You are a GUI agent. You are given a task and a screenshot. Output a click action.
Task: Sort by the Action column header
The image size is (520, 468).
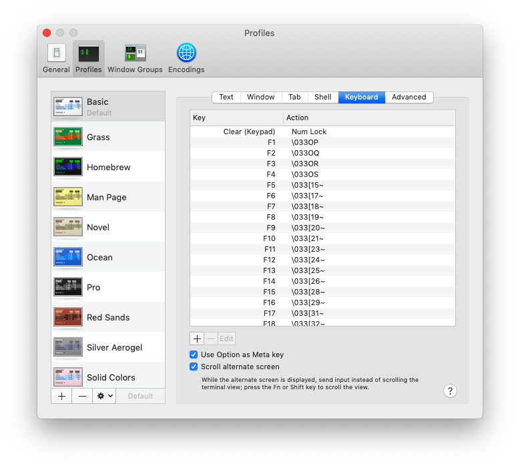pyautogui.click(x=369, y=118)
